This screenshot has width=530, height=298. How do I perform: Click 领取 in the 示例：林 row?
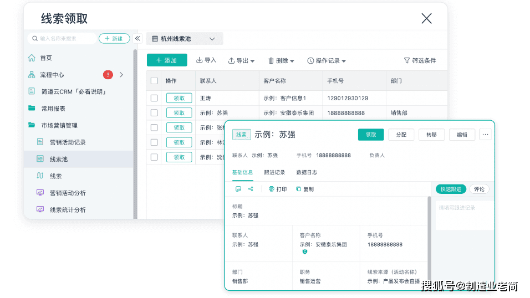point(179,142)
